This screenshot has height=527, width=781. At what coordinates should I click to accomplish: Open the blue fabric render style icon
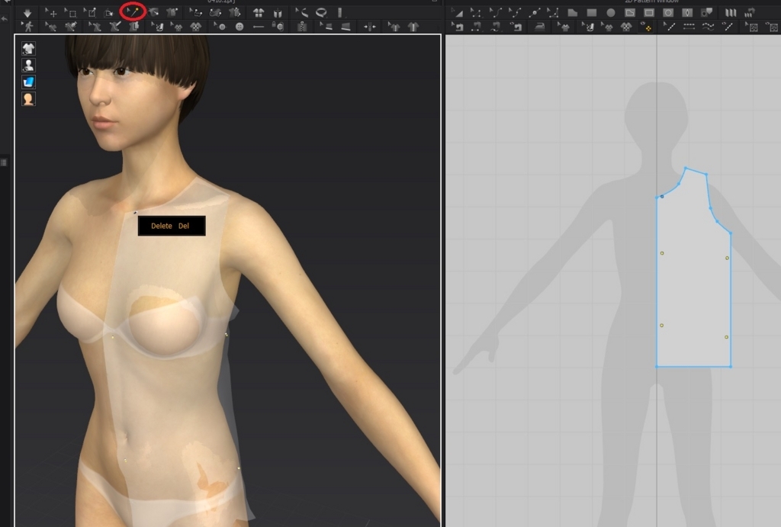tap(28, 82)
